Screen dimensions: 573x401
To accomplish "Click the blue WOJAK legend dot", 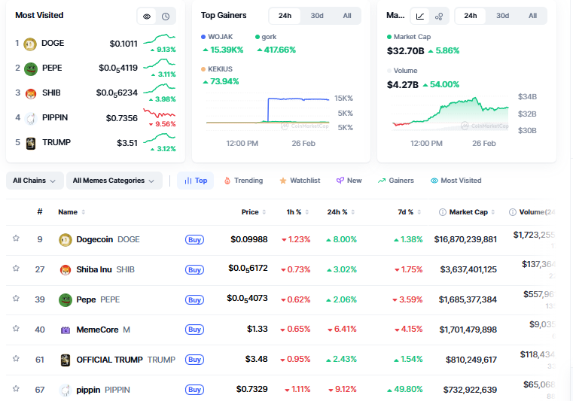I will (203, 37).
